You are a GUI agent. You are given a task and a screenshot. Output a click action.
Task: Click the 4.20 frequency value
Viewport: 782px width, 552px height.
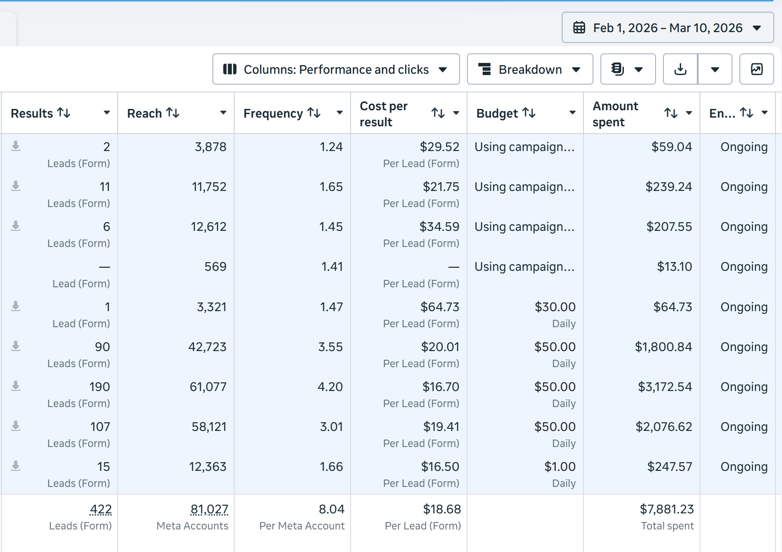330,387
